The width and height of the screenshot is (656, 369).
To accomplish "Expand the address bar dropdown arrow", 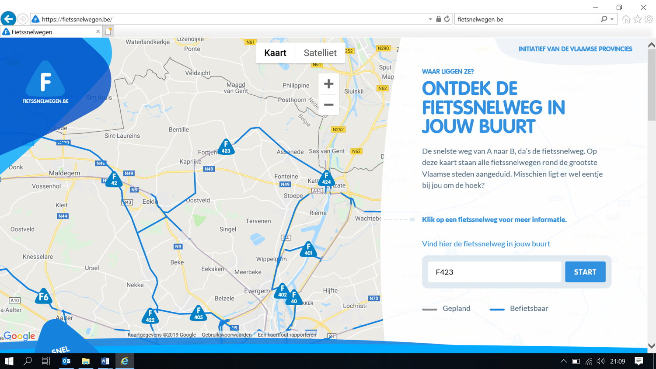I will tap(430, 19).
